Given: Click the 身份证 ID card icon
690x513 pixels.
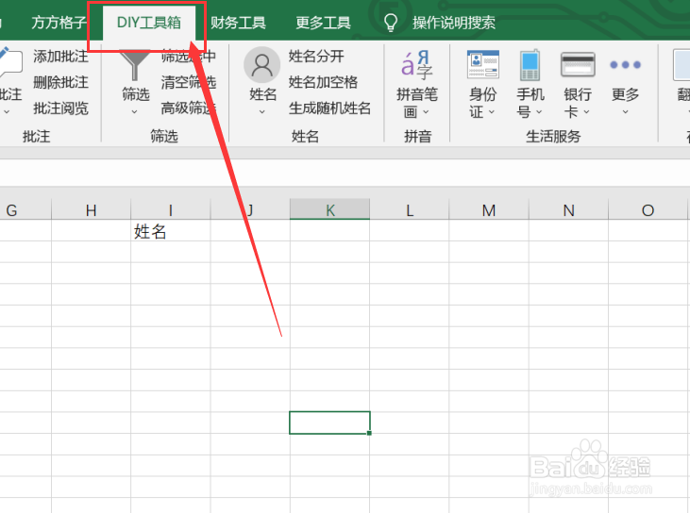Looking at the screenshot, I should (x=482, y=65).
